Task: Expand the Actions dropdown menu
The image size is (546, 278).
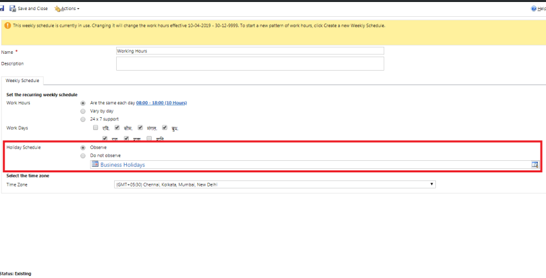Action: [70, 8]
